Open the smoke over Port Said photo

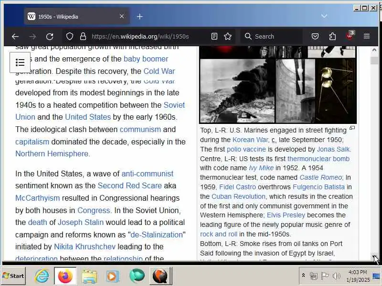(x=237, y=91)
